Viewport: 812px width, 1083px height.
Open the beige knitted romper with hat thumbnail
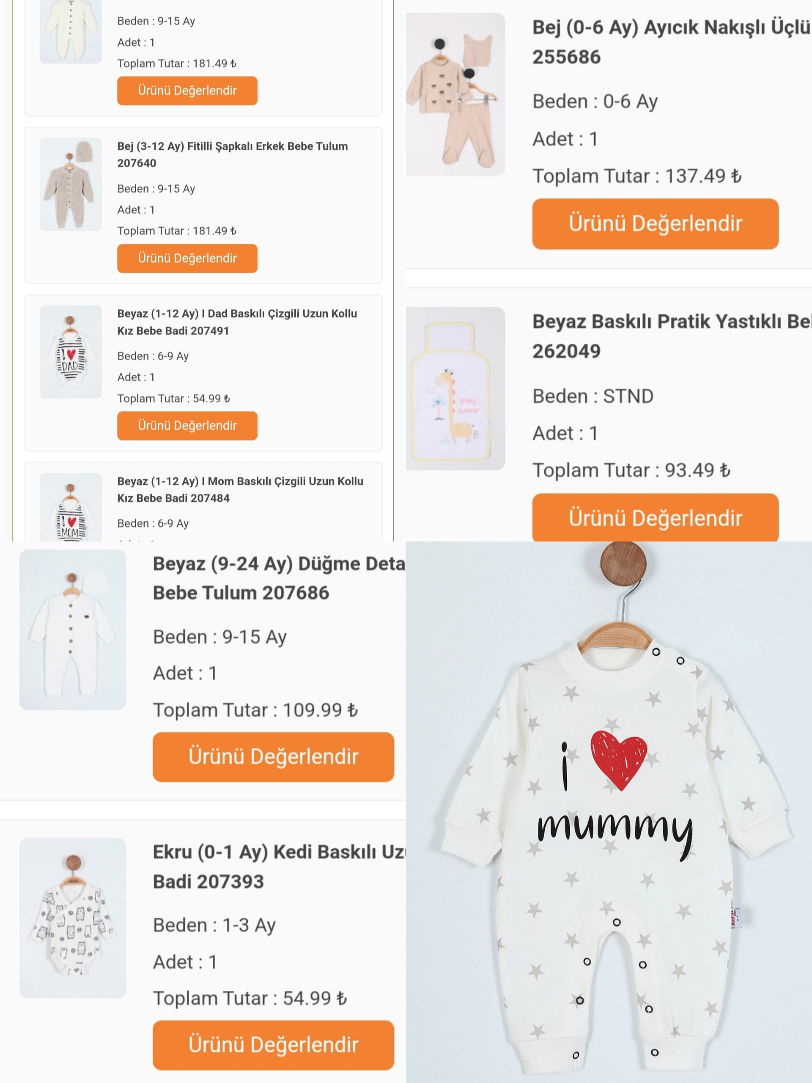coord(71,184)
